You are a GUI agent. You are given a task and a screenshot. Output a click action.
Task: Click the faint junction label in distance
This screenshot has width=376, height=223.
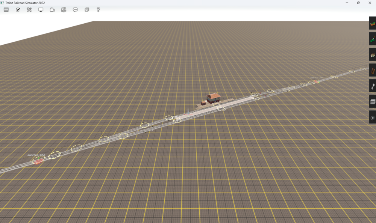point(316,78)
